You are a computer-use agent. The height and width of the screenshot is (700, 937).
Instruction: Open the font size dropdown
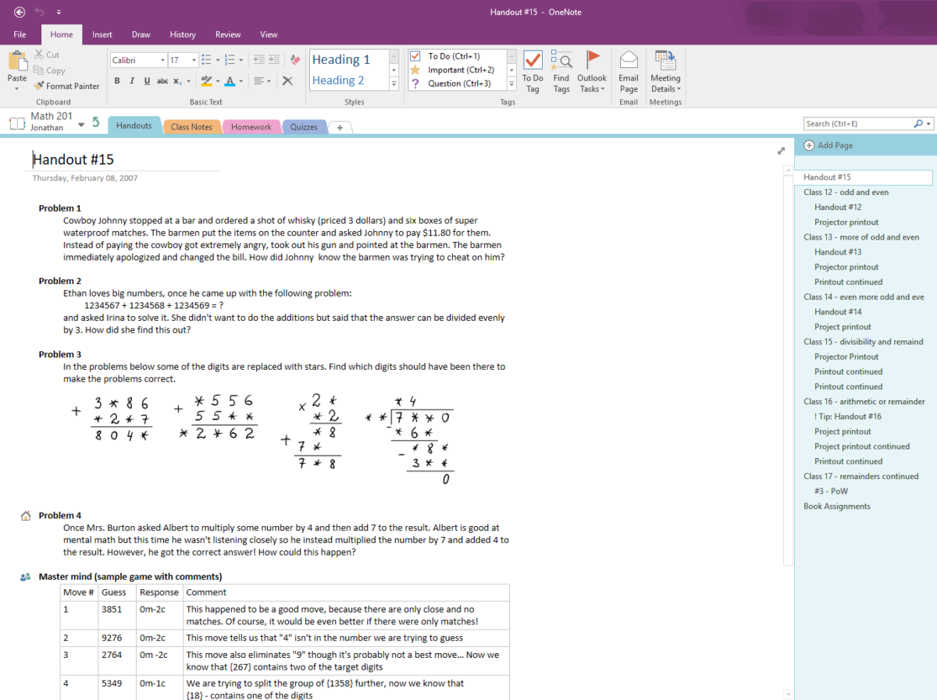pyautogui.click(x=192, y=59)
